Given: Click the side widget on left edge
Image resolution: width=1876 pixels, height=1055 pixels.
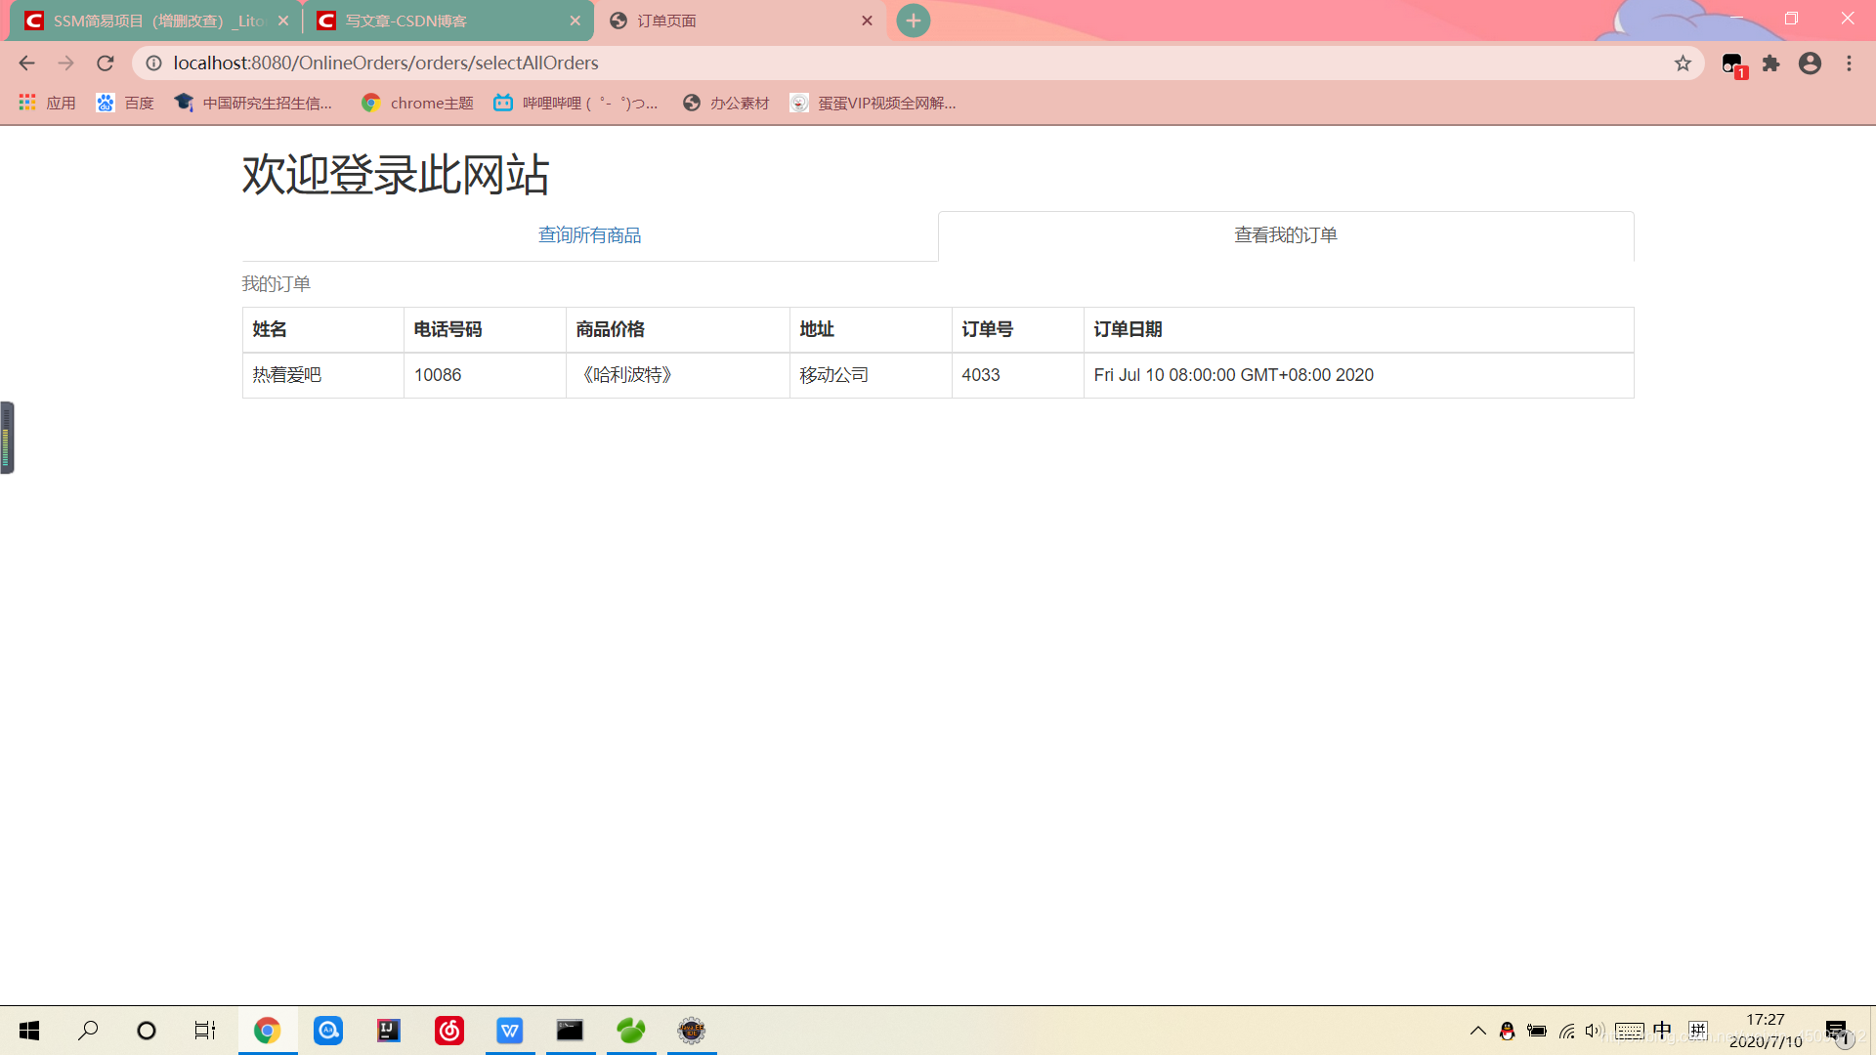Looking at the screenshot, I should click(7, 438).
